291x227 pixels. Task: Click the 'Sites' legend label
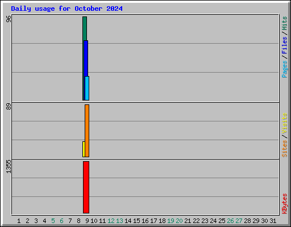point(284,149)
